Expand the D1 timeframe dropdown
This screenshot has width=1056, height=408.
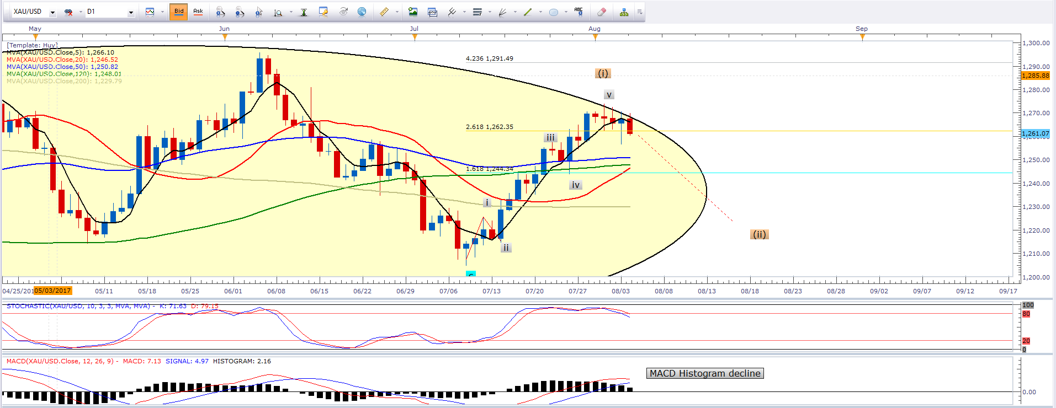coord(131,12)
